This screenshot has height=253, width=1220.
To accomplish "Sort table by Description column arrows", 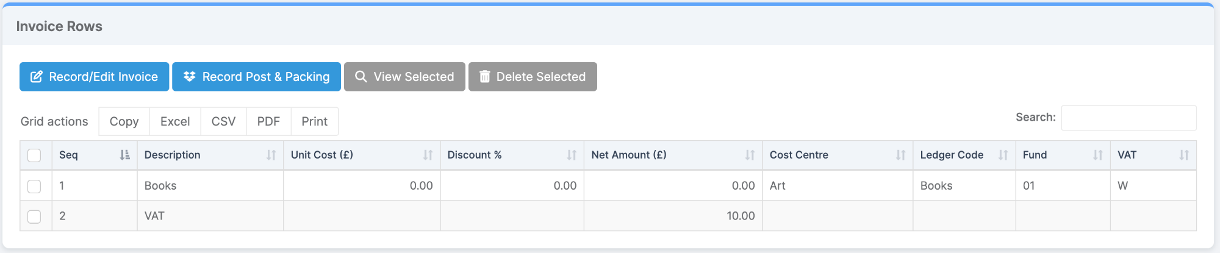I will 271,155.
